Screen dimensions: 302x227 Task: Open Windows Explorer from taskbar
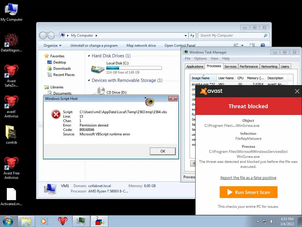pos(26,221)
